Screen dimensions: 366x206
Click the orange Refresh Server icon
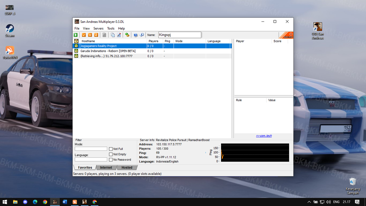pos(96,35)
